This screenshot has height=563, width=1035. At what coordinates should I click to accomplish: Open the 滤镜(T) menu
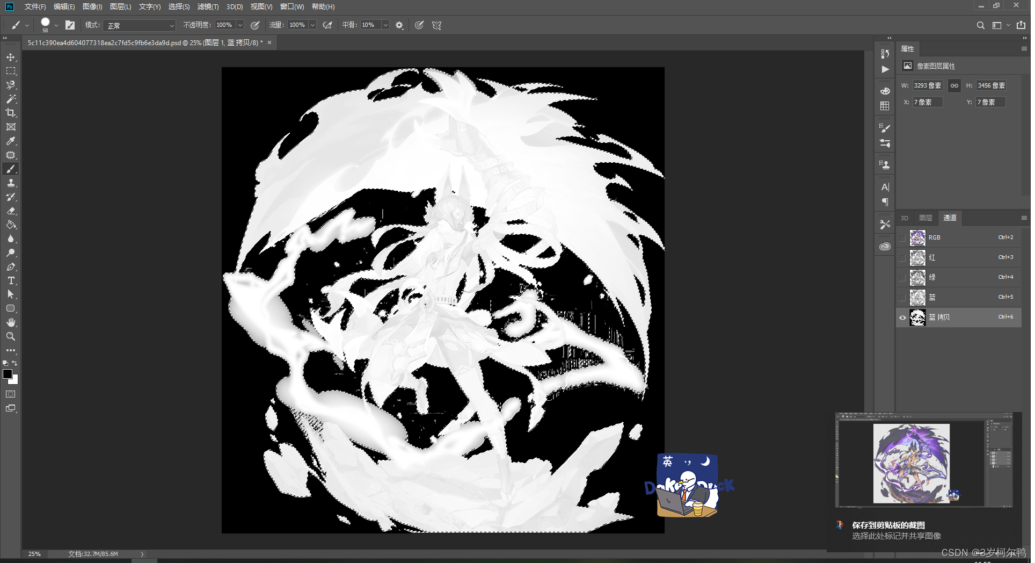coord(208,6)
